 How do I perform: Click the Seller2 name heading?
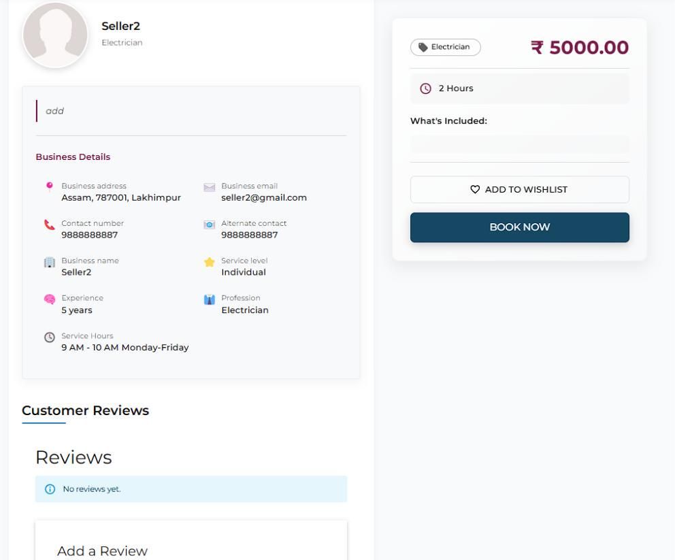[x=120, y=26]
